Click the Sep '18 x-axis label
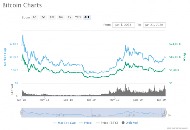Screen dimensions: 190x130 pos(68,100)
